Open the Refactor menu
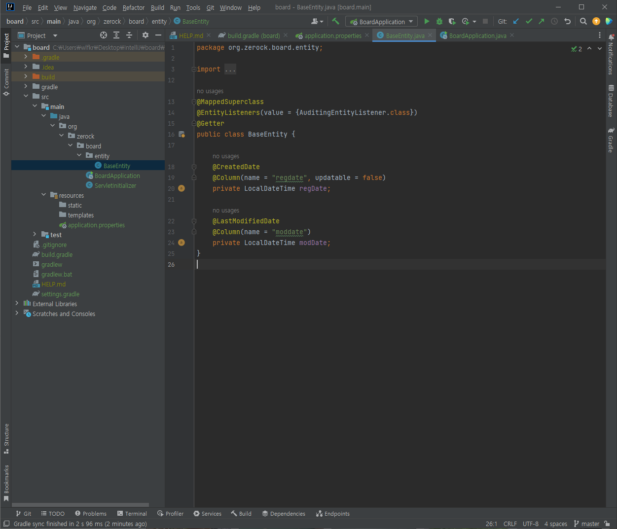 134,7
